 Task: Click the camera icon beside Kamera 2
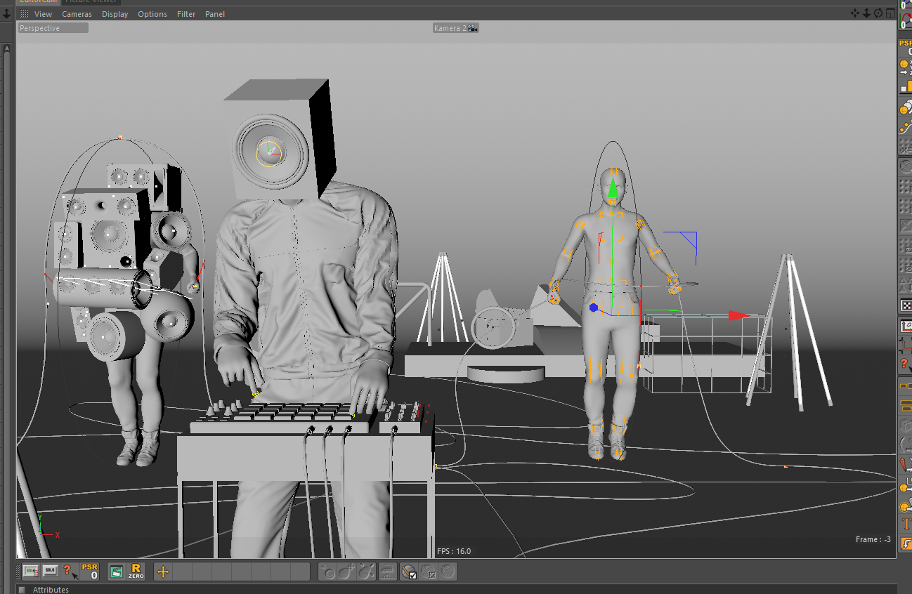point(473,28)
